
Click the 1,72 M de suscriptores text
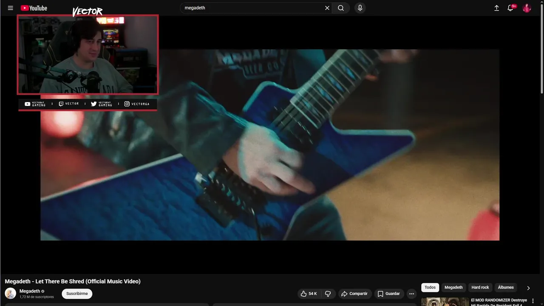(x=37, y=297)
